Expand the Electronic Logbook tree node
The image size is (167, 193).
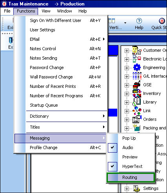127,59
